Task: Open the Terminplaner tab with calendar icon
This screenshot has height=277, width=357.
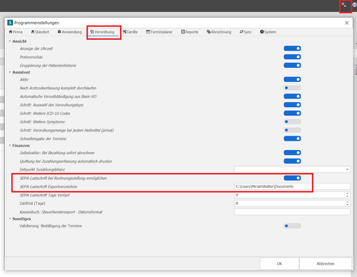Action: click(x=159, y=32)
